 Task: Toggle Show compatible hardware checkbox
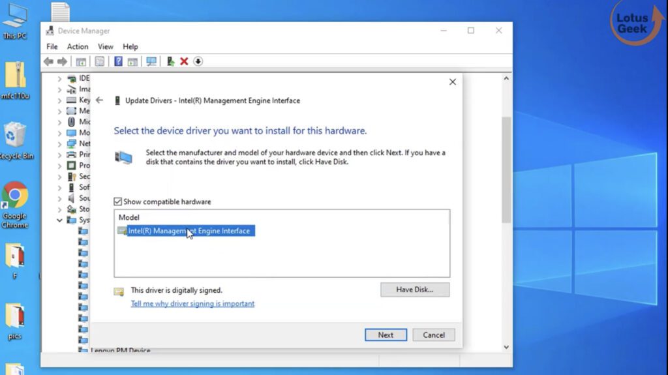point(117,202)
